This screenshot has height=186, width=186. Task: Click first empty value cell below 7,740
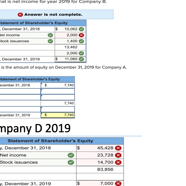pyautogui.click(x=58, y=91)
